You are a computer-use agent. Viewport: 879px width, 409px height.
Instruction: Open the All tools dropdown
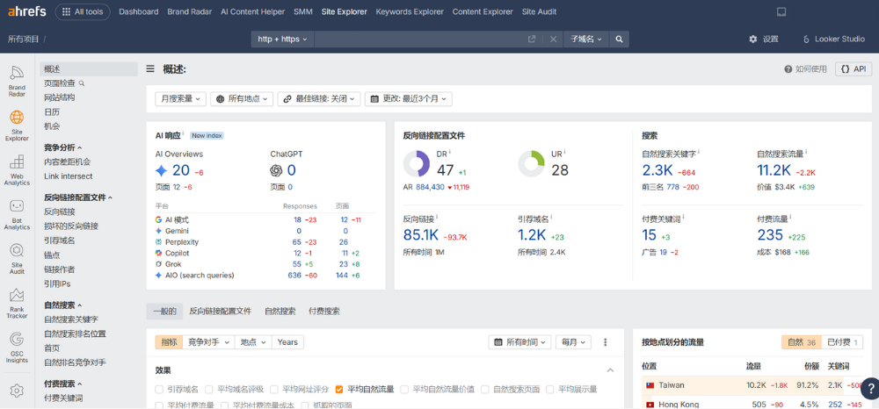83,11
